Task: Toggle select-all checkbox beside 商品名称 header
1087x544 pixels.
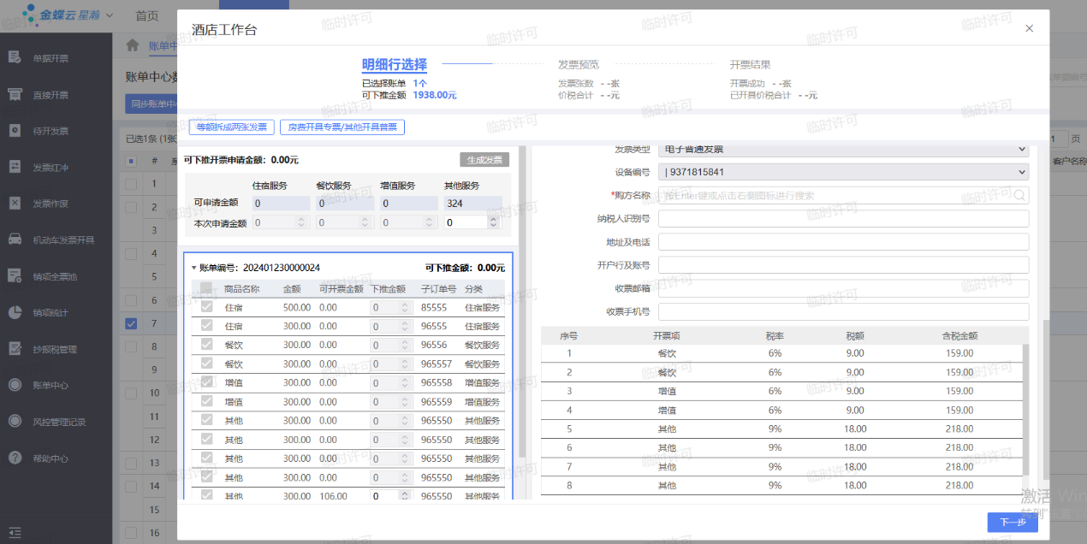Action: (x=206, y=288)
